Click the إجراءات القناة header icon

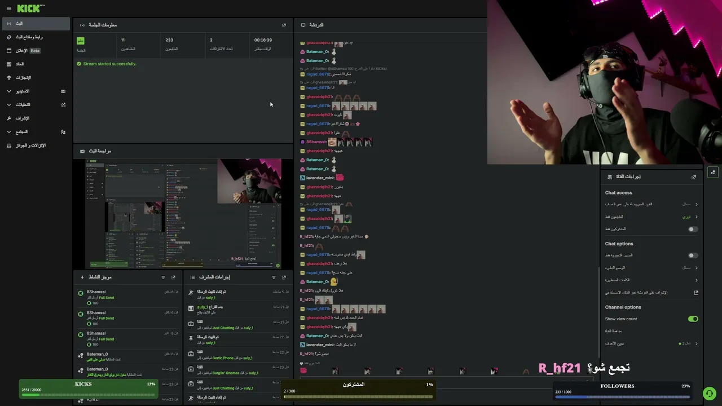click(609, 176)
